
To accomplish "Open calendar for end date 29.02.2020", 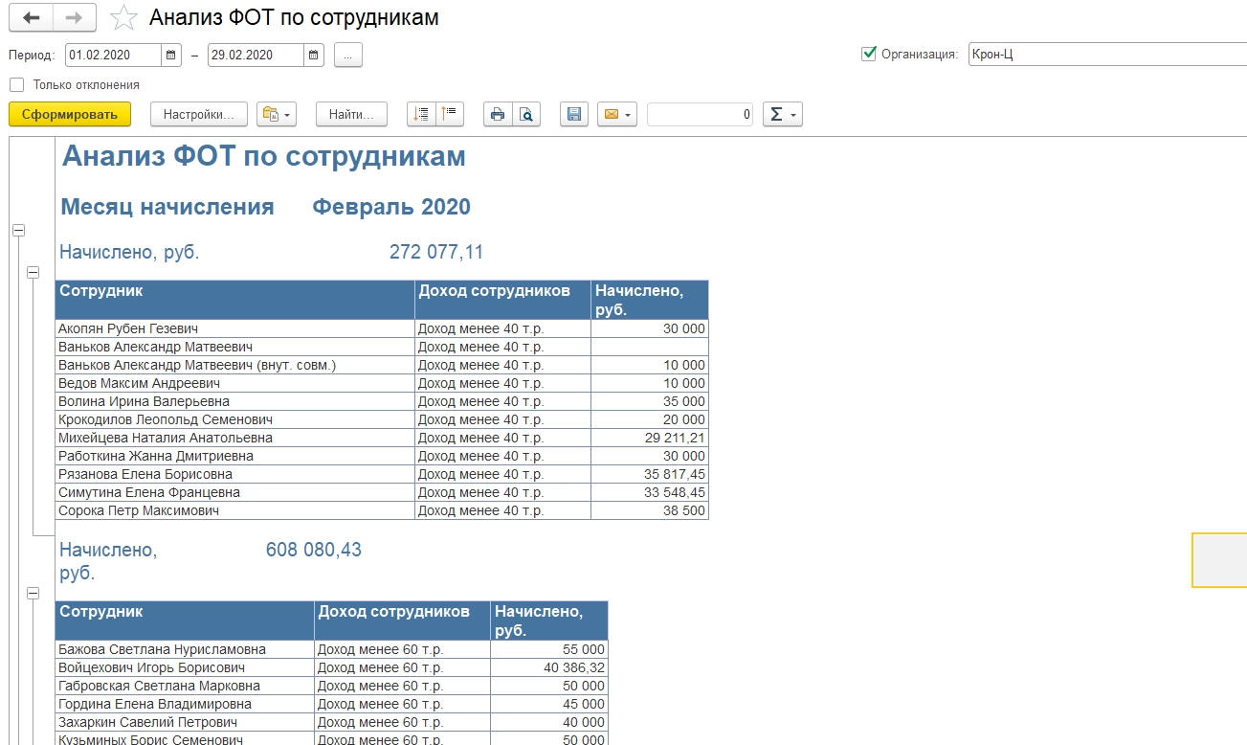I will (314, 56).
